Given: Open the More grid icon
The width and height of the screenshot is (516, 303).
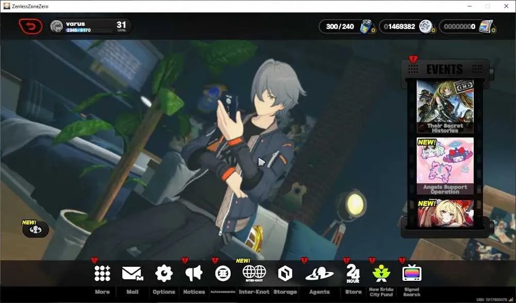Looking at the screenshot, I should 102,274.
